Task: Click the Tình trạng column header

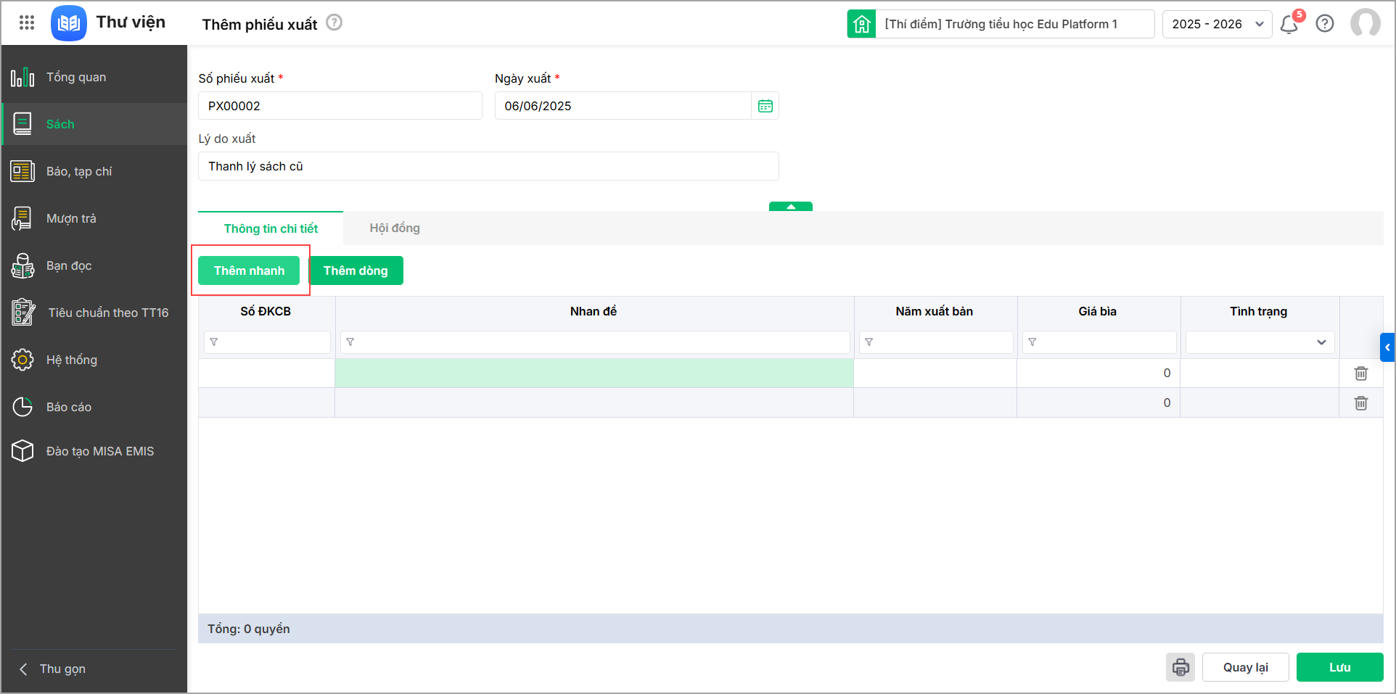Action: click(x=1259, y=311)
